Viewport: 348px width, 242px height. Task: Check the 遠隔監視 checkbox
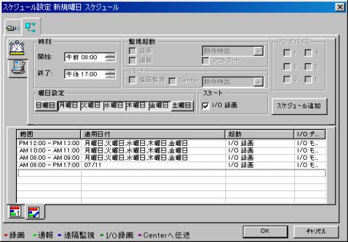click(133, 80)
